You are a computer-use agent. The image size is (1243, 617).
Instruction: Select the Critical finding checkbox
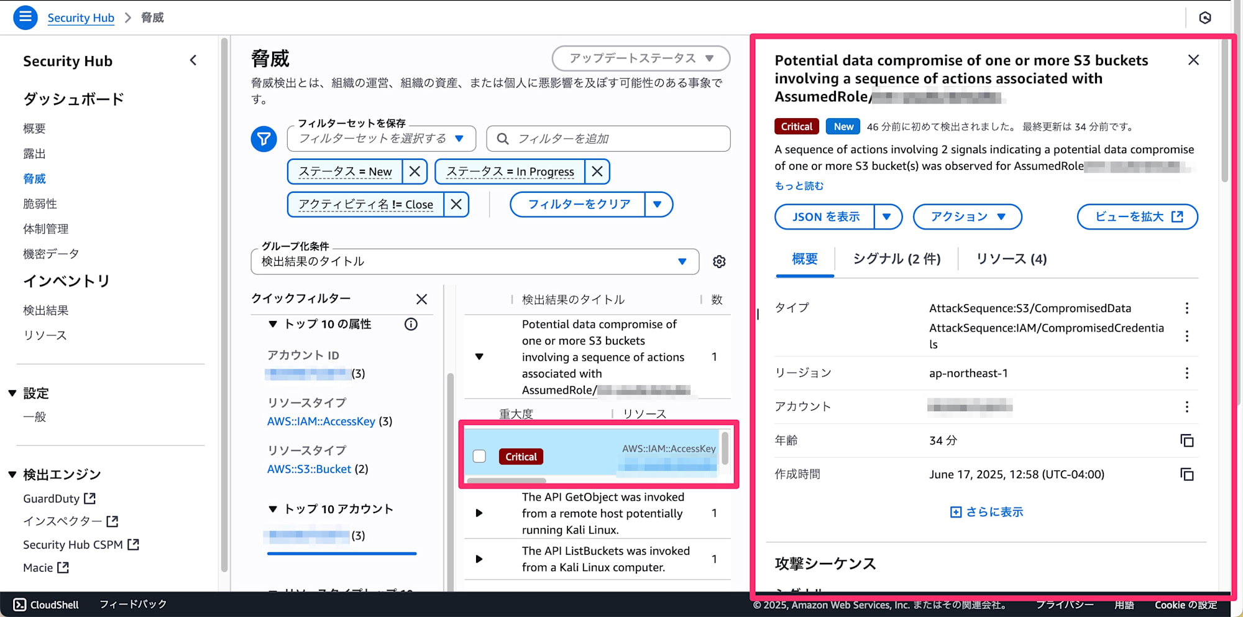pos(479,457)
